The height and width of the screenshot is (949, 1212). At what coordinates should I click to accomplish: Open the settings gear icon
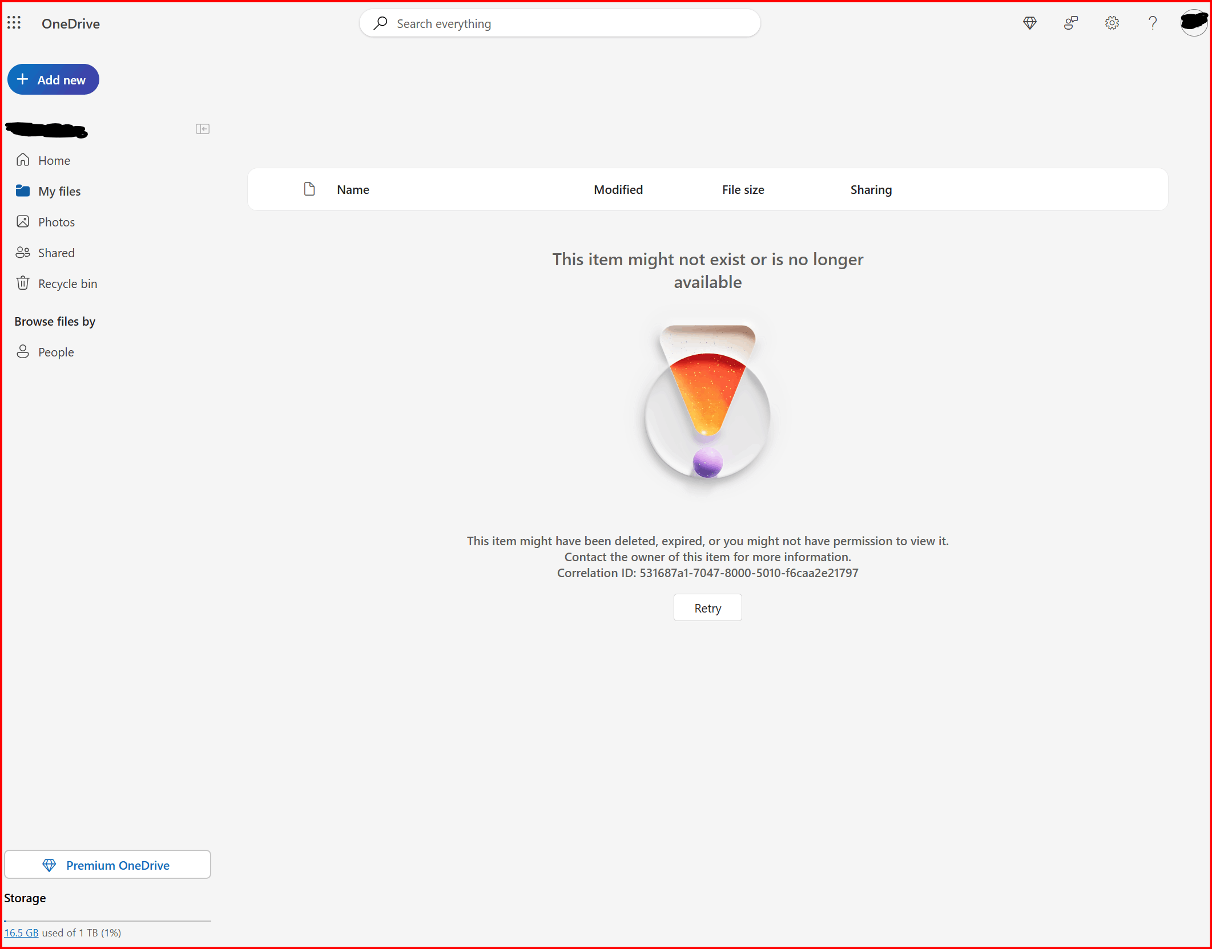coord(1112,23)
